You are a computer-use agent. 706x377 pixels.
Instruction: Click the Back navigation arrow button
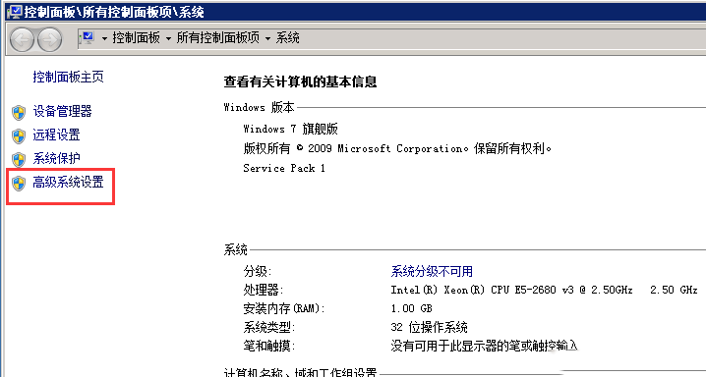(22, 39)
